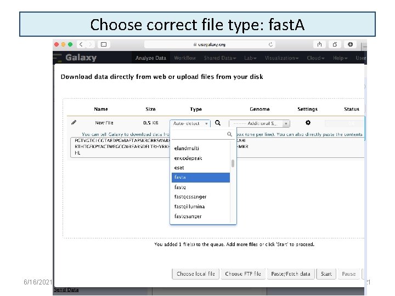Click the Paste/Fetch data button
Viewport: 395px width, 296px height.
tap(291, 274)
